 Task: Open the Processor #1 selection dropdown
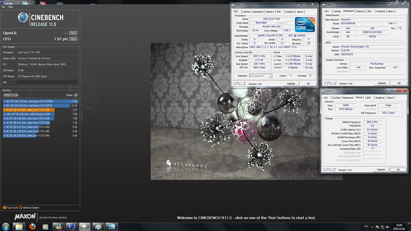coord(260,76)
